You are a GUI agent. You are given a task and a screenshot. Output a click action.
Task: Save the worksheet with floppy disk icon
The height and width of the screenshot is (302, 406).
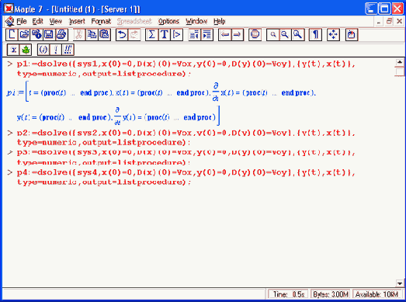coord(49,34)
